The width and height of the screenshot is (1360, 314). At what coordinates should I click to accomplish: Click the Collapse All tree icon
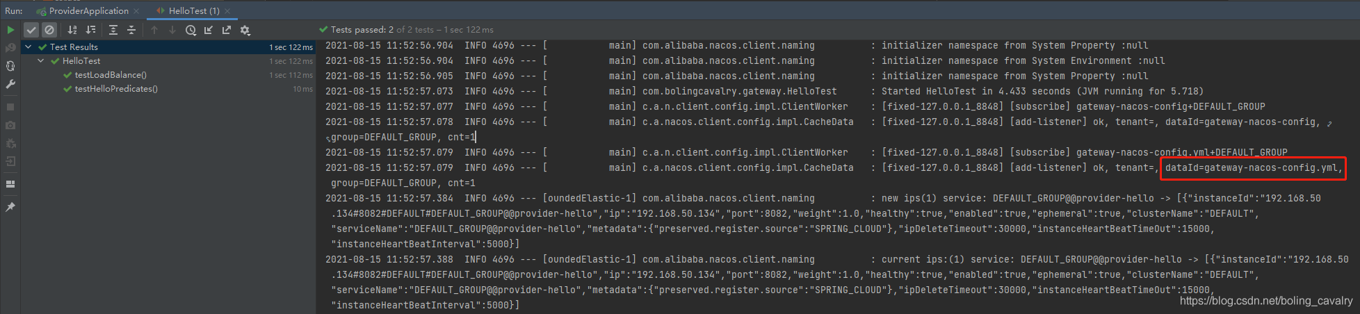click(131, 30)
